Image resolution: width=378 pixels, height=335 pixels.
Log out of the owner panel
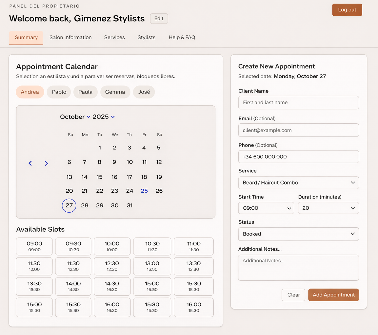tap(347, 10)
